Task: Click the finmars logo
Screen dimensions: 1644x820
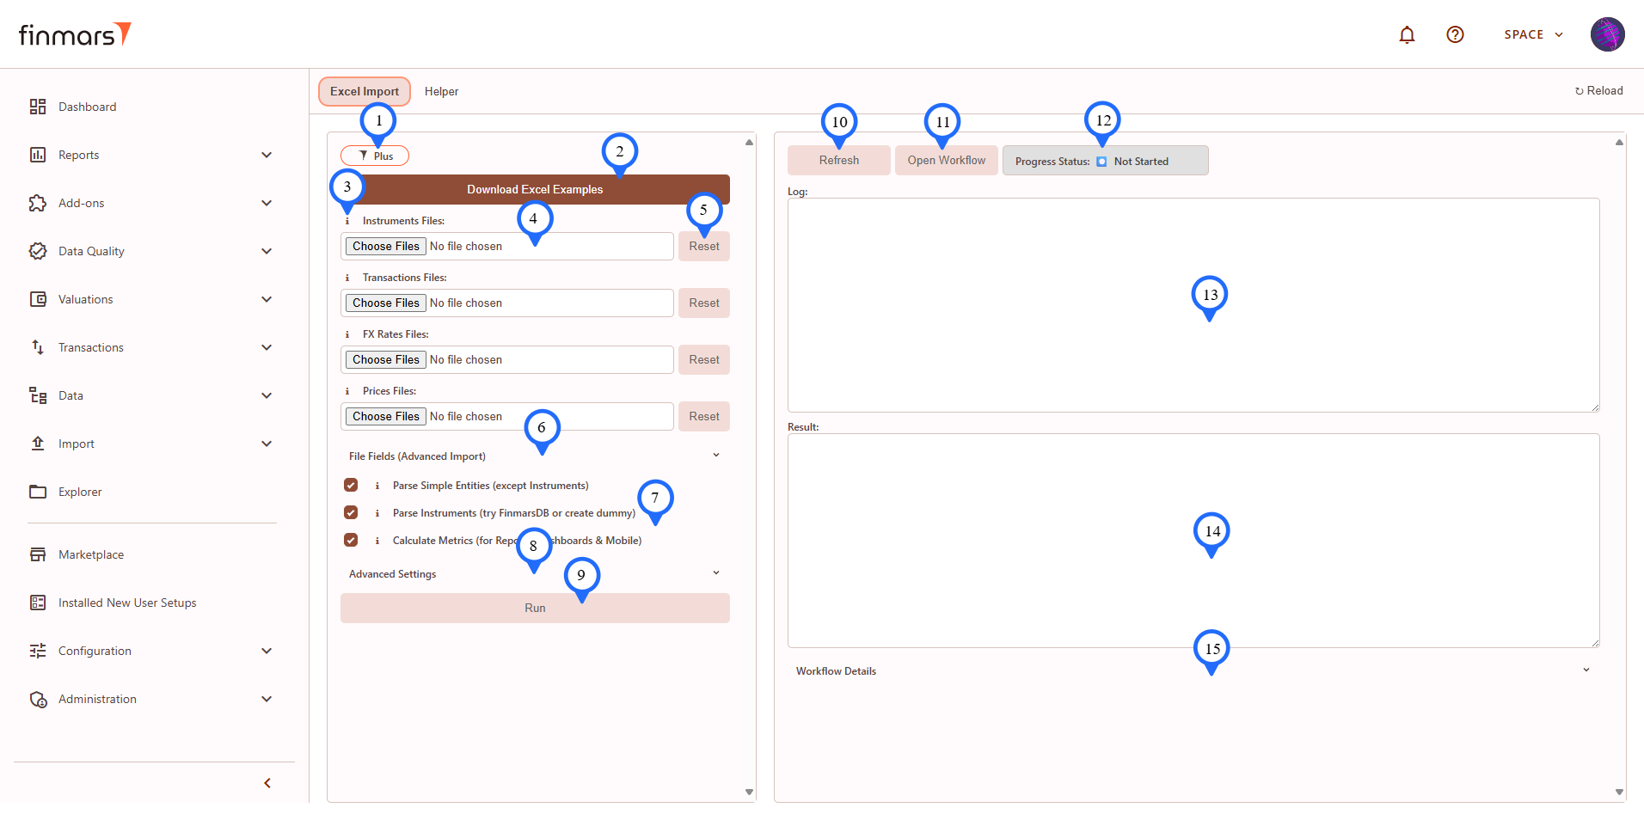Action: click(x=75, y=34)
